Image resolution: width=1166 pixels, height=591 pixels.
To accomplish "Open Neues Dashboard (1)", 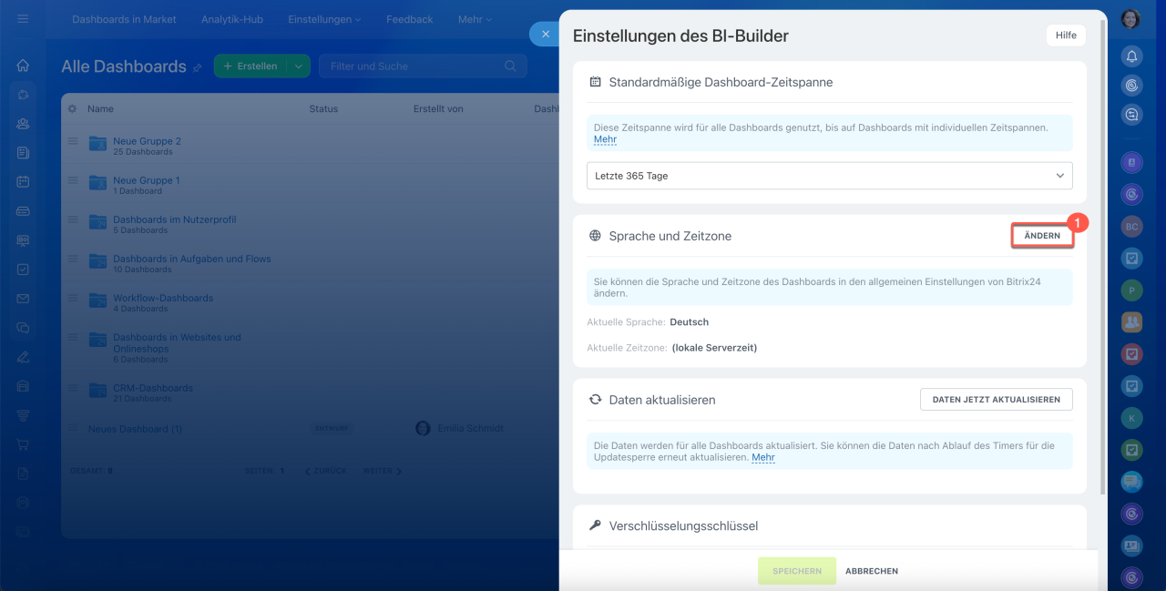I will click(x=135, y=429).
